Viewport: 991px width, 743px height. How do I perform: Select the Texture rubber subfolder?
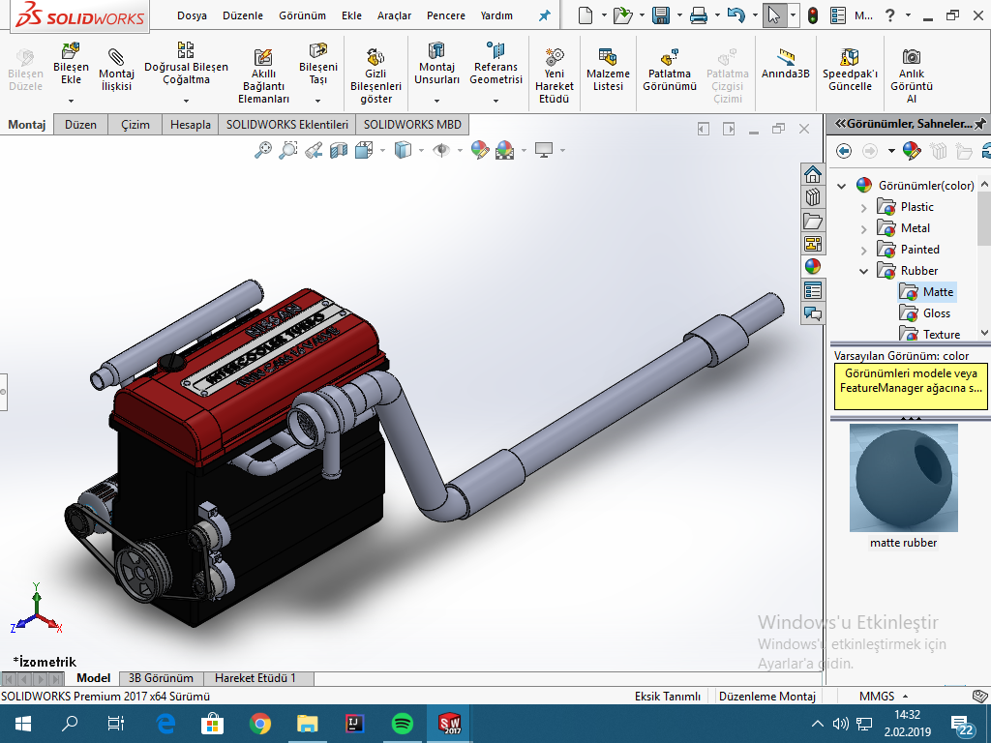930,334
